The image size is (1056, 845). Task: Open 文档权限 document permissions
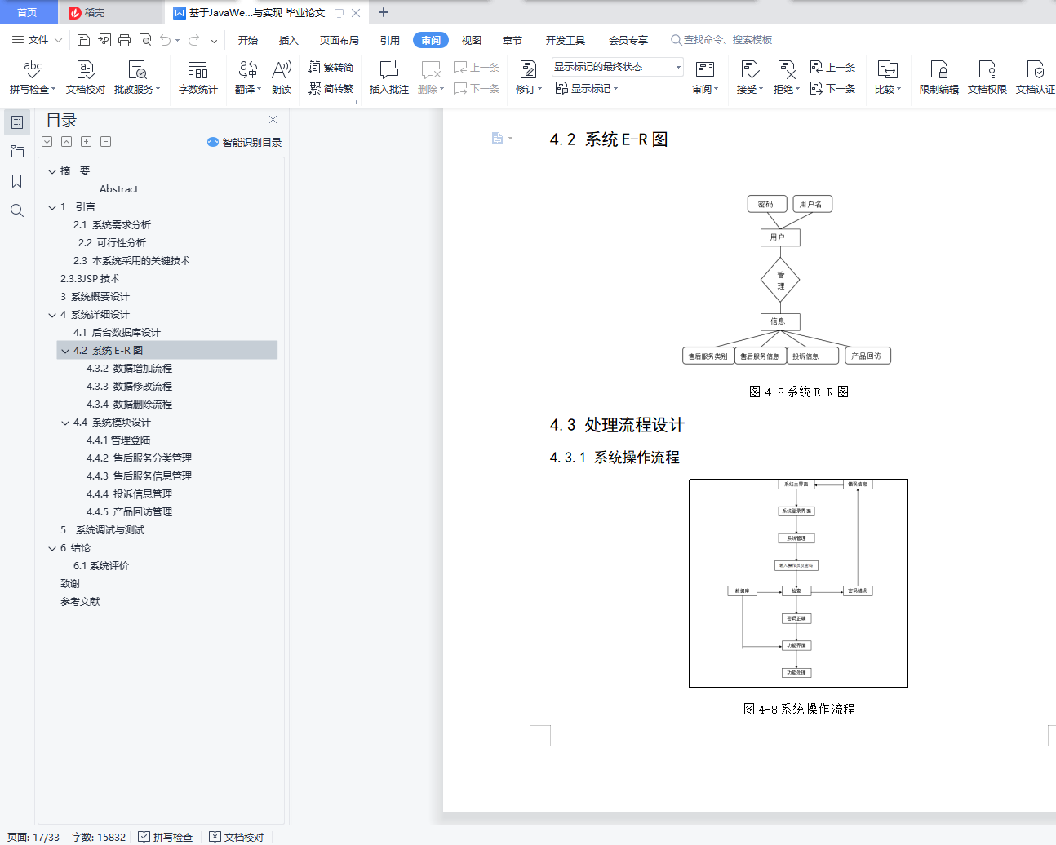[x=987, y=77]
